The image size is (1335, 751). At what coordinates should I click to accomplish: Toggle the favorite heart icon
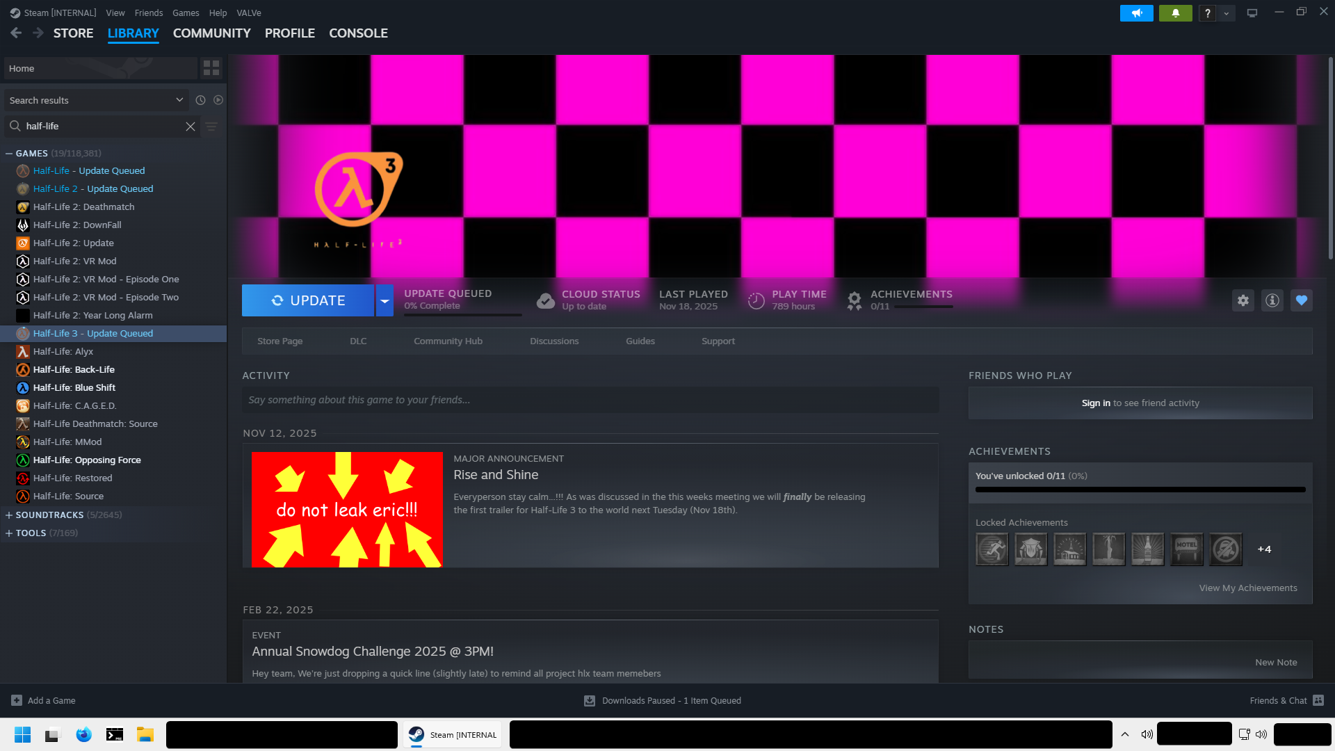tap(1302, 300)
